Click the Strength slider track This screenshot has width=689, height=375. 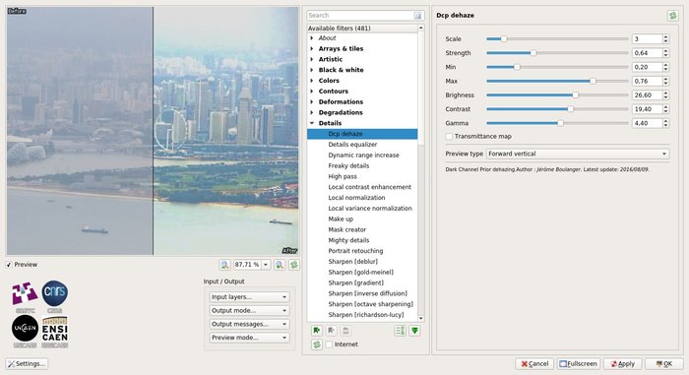click(557, 53)
